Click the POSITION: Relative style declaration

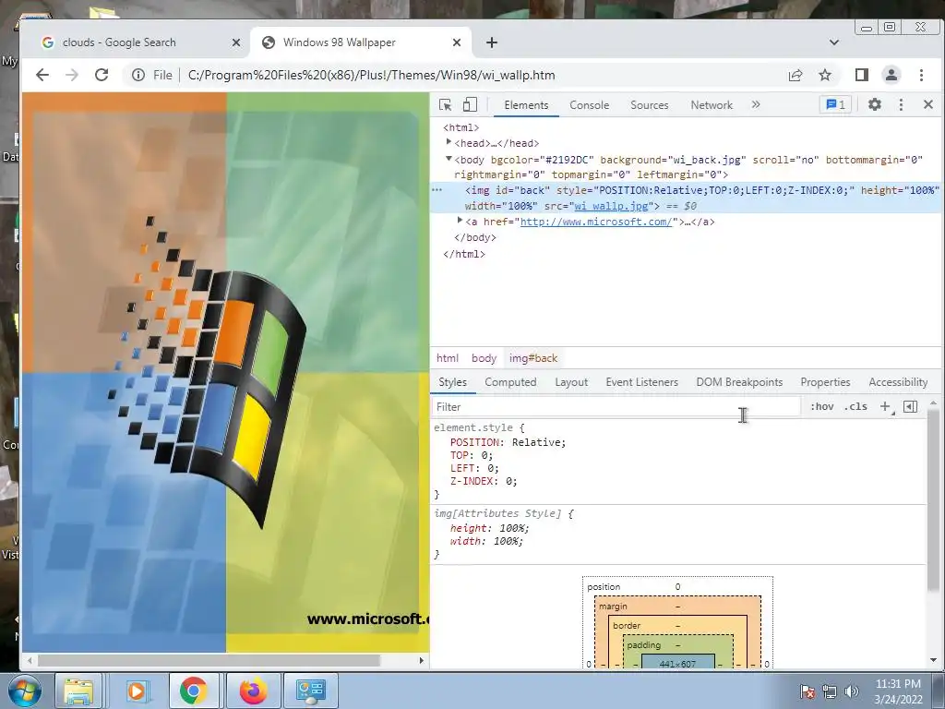508,442
